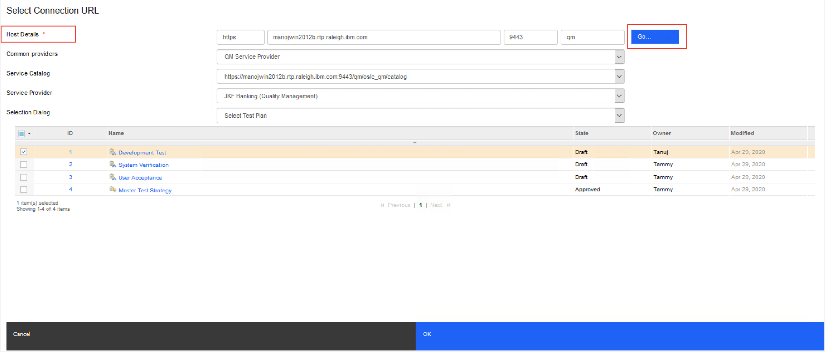
Task: Click the Next page link
Action: tap(436, 205)
